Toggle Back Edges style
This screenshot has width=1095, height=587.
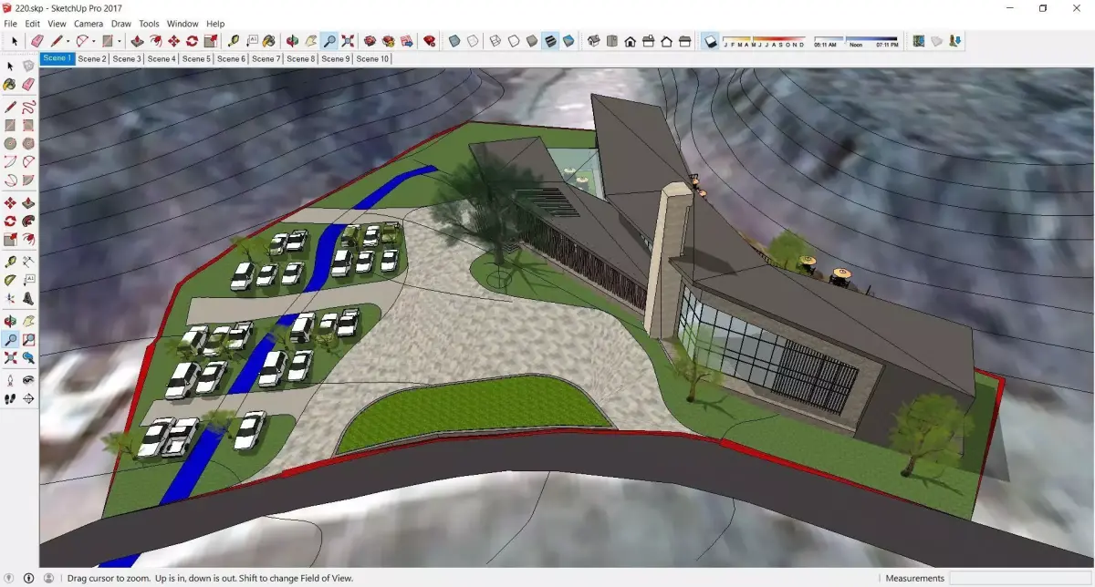473,41
